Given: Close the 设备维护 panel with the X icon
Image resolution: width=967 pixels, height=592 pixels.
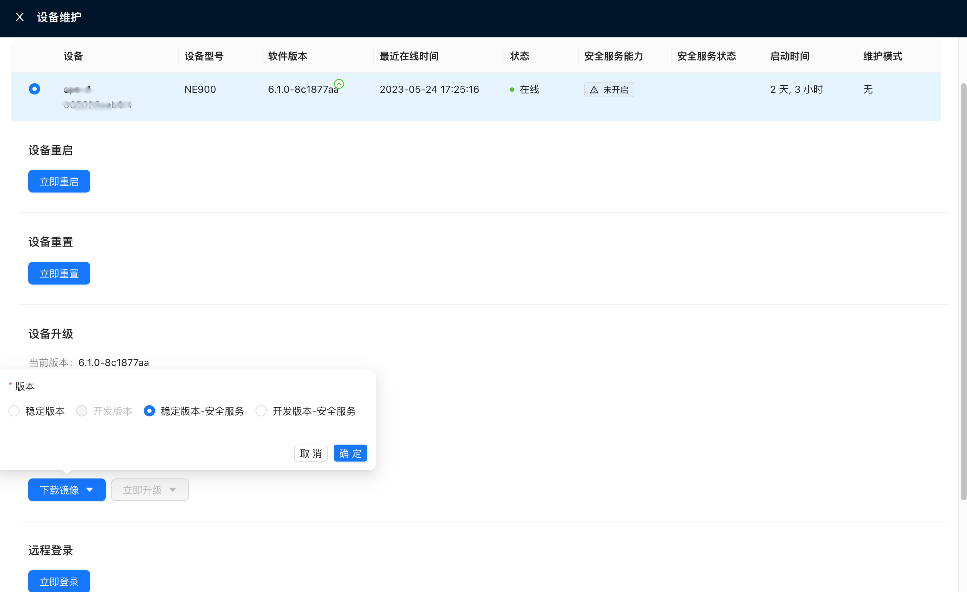Looking at the screenshot, I should 20,17.
